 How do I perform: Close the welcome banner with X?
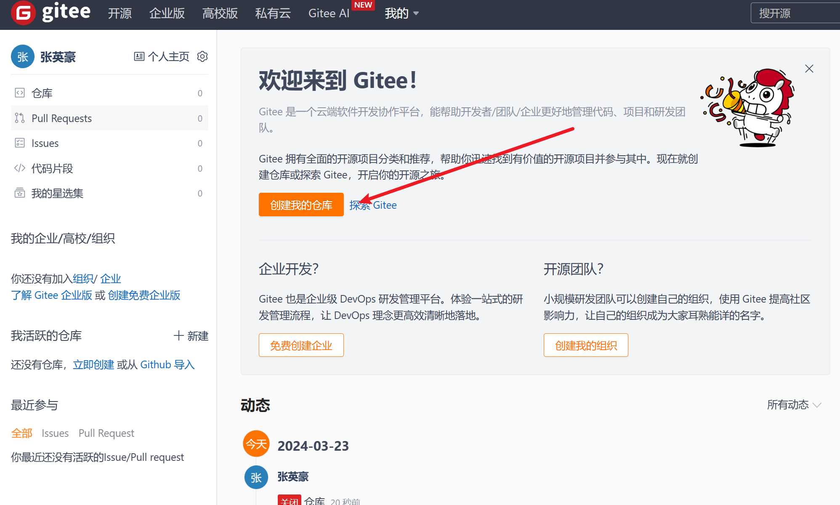coord(809,69)
